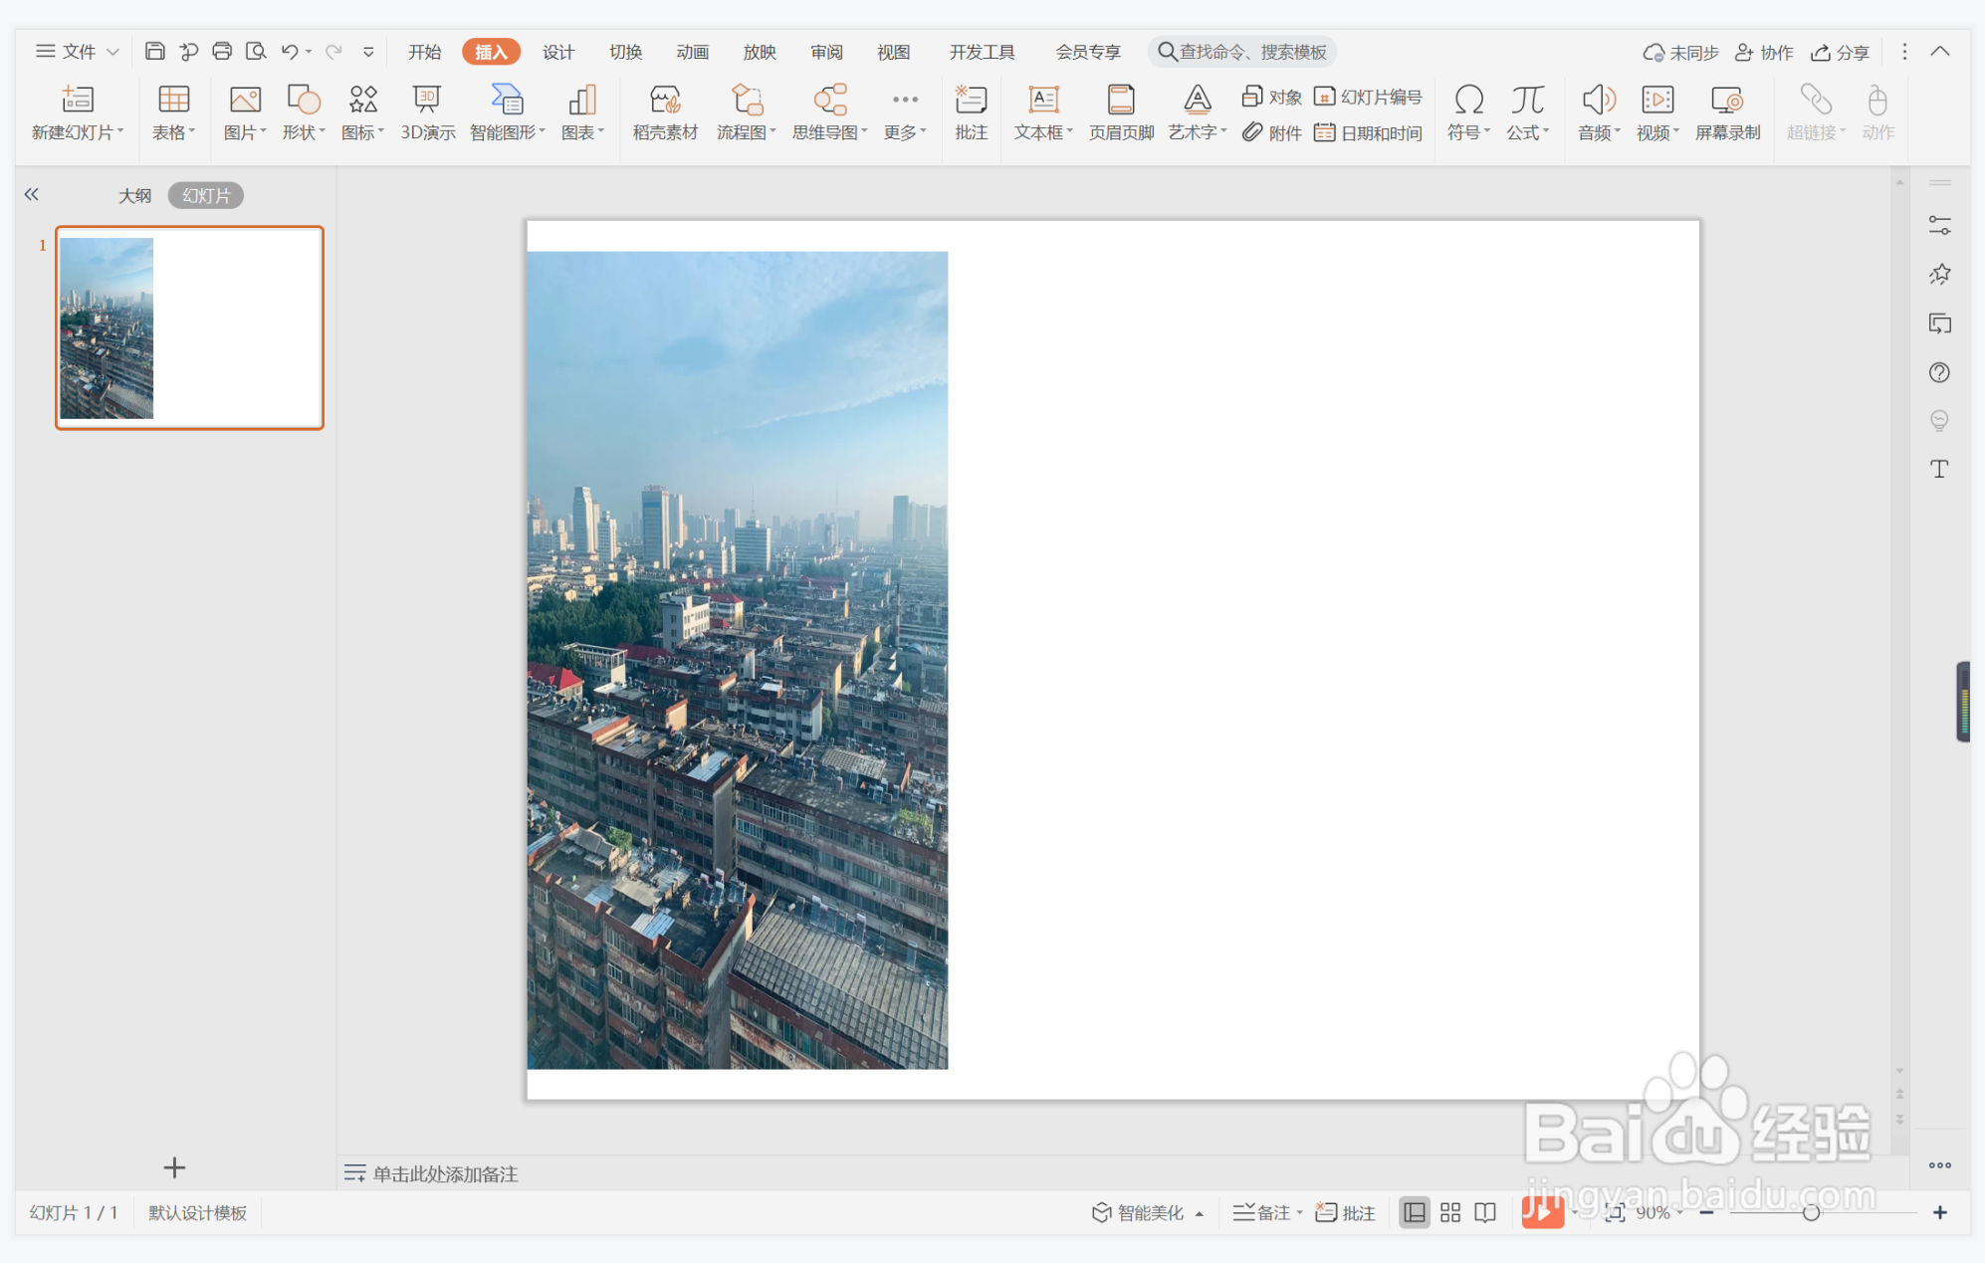
Task: Select slide 1 thumbnail
Action: coord(189,327)
